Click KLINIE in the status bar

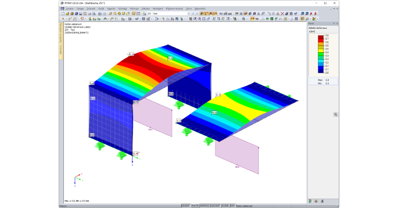tap(225, 206)
